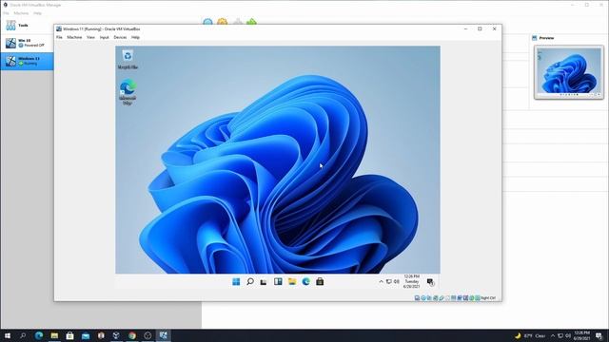Select the Windows 11 running machine

point(27,61)
